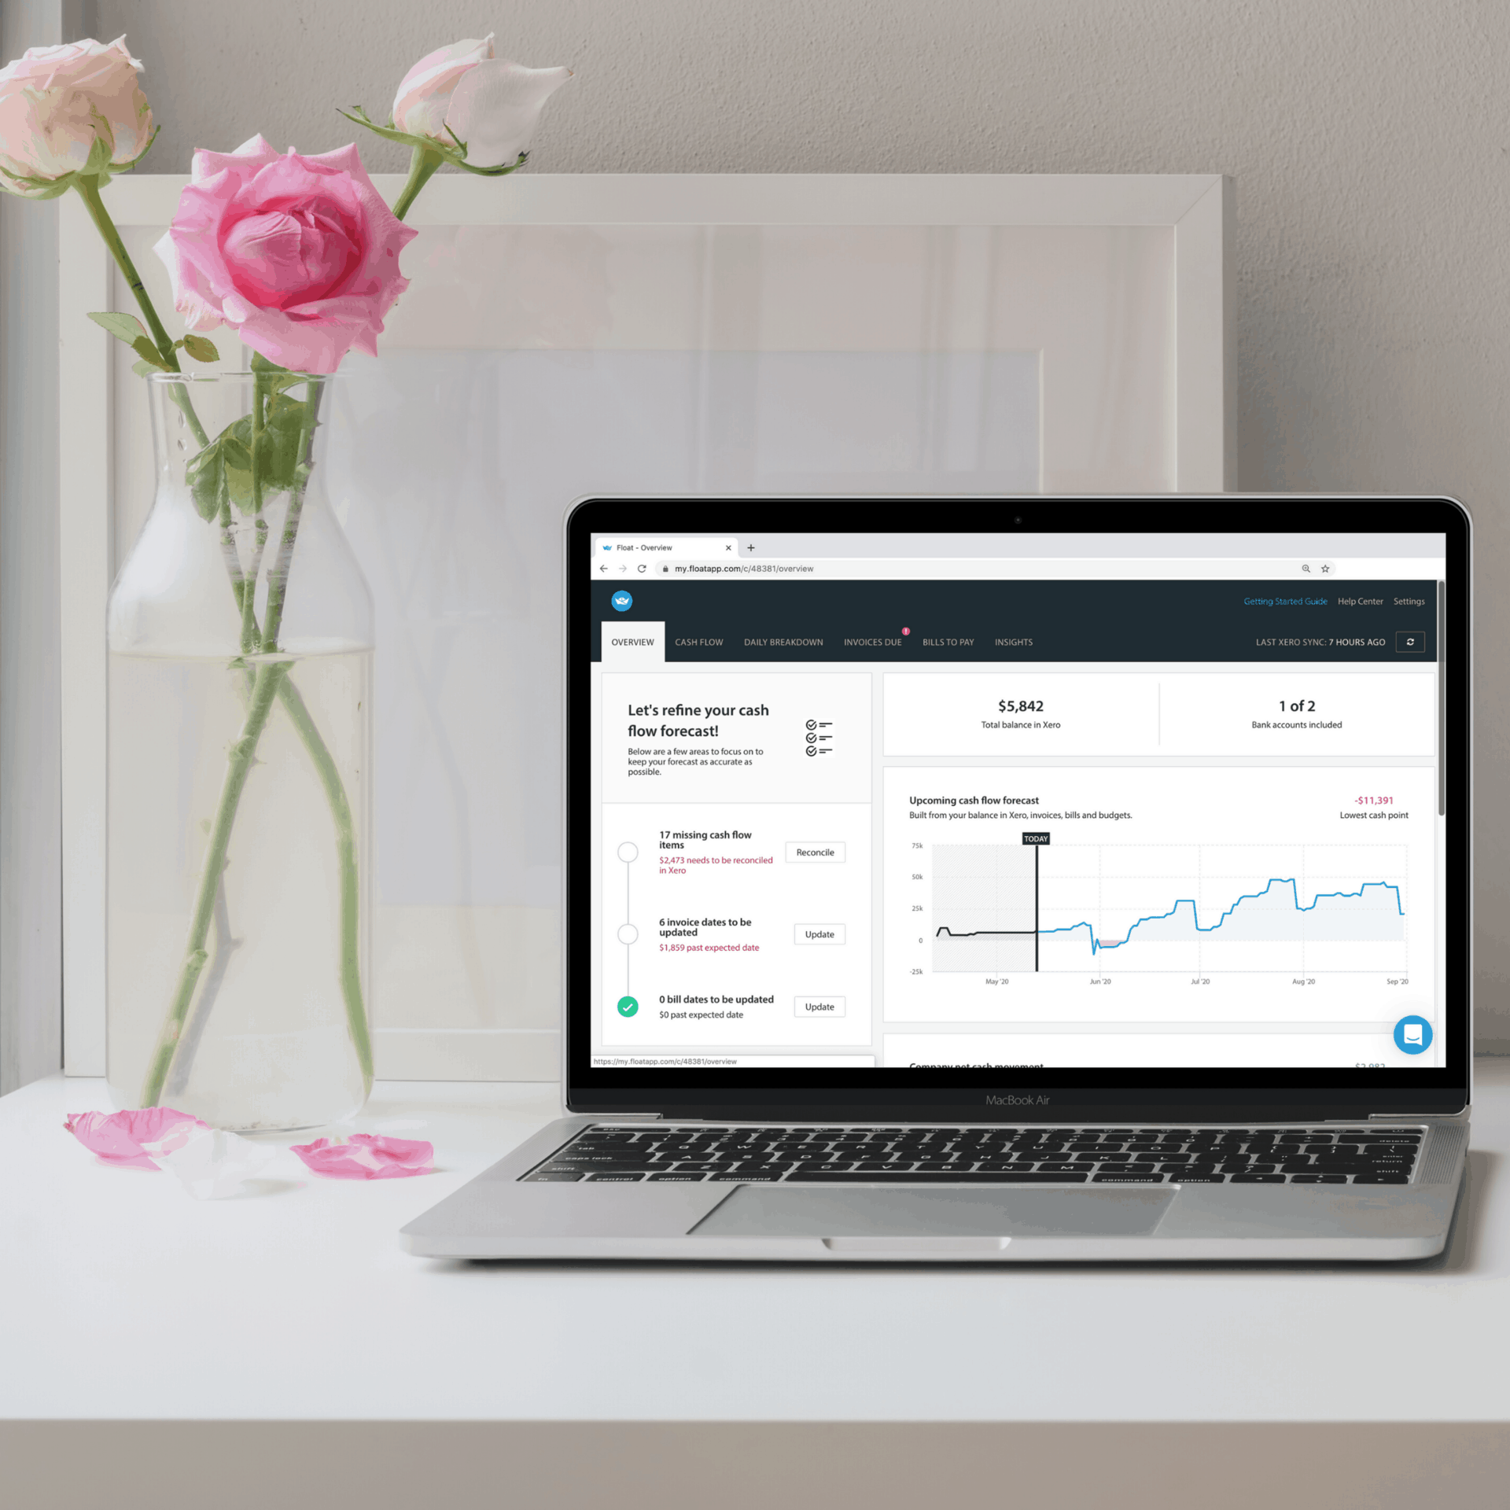Select the CASH FLOW tab
Screen dimensions: 1510x1510
[x=695, y=642]
